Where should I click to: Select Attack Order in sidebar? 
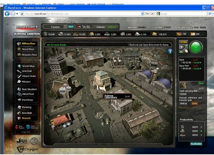(26, 76)
